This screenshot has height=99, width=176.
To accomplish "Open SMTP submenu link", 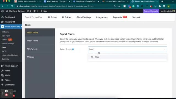I will [x=4, y=51].
